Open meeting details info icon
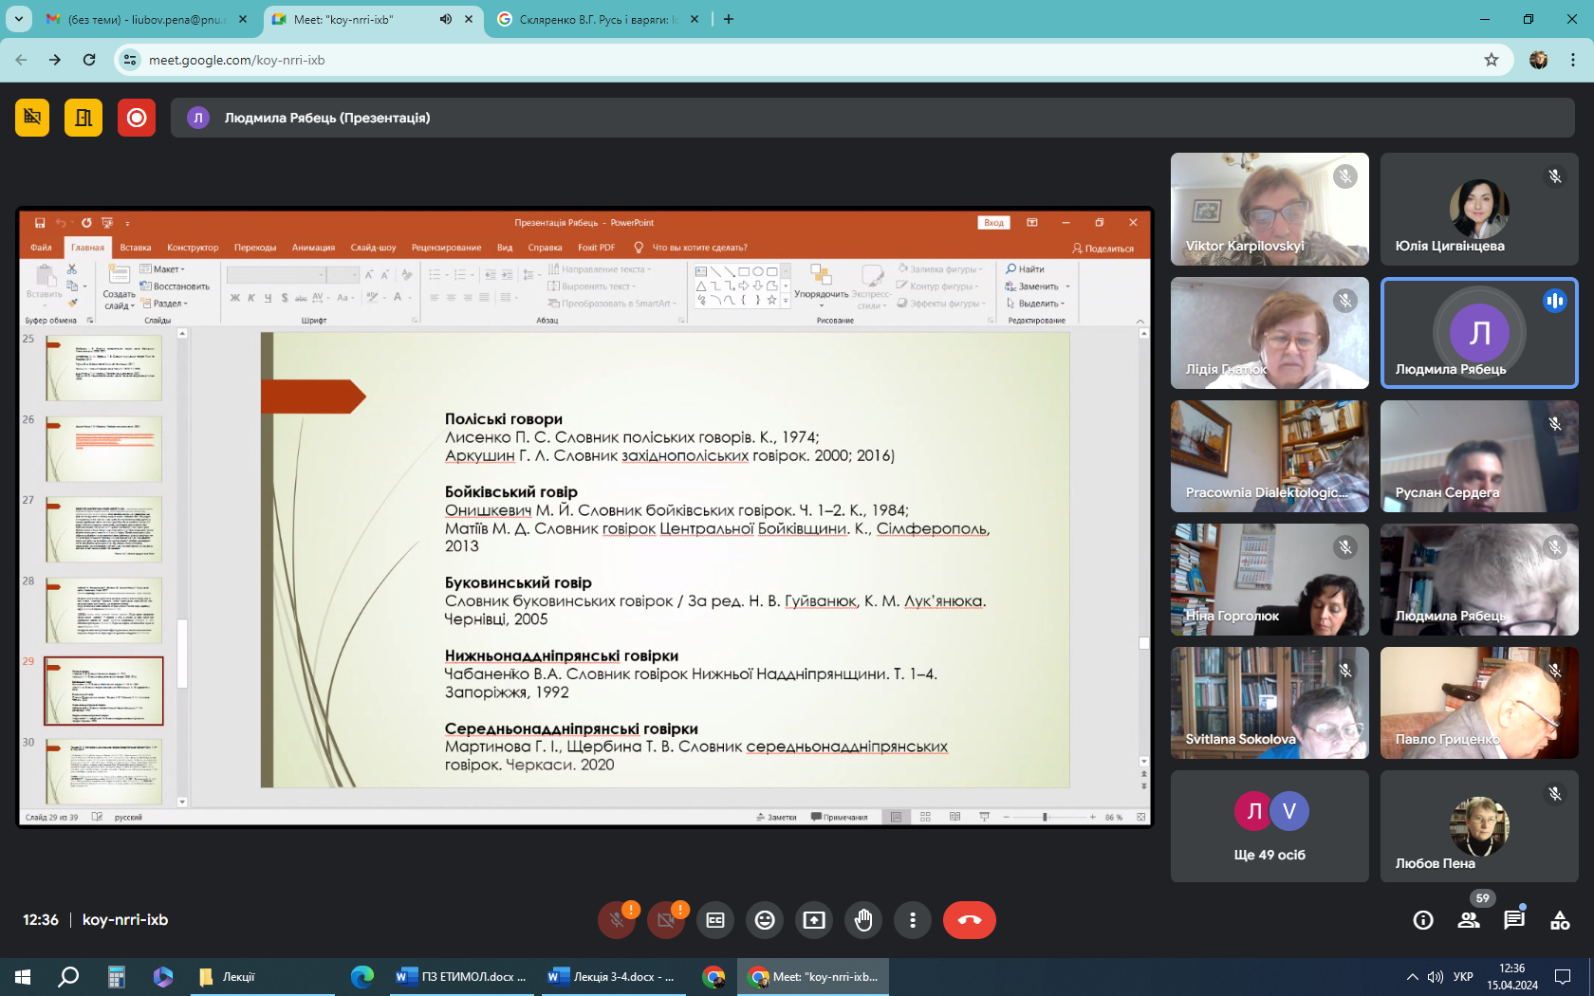Viewport: 1594px width, 996px height. [x=1422, y=920]
